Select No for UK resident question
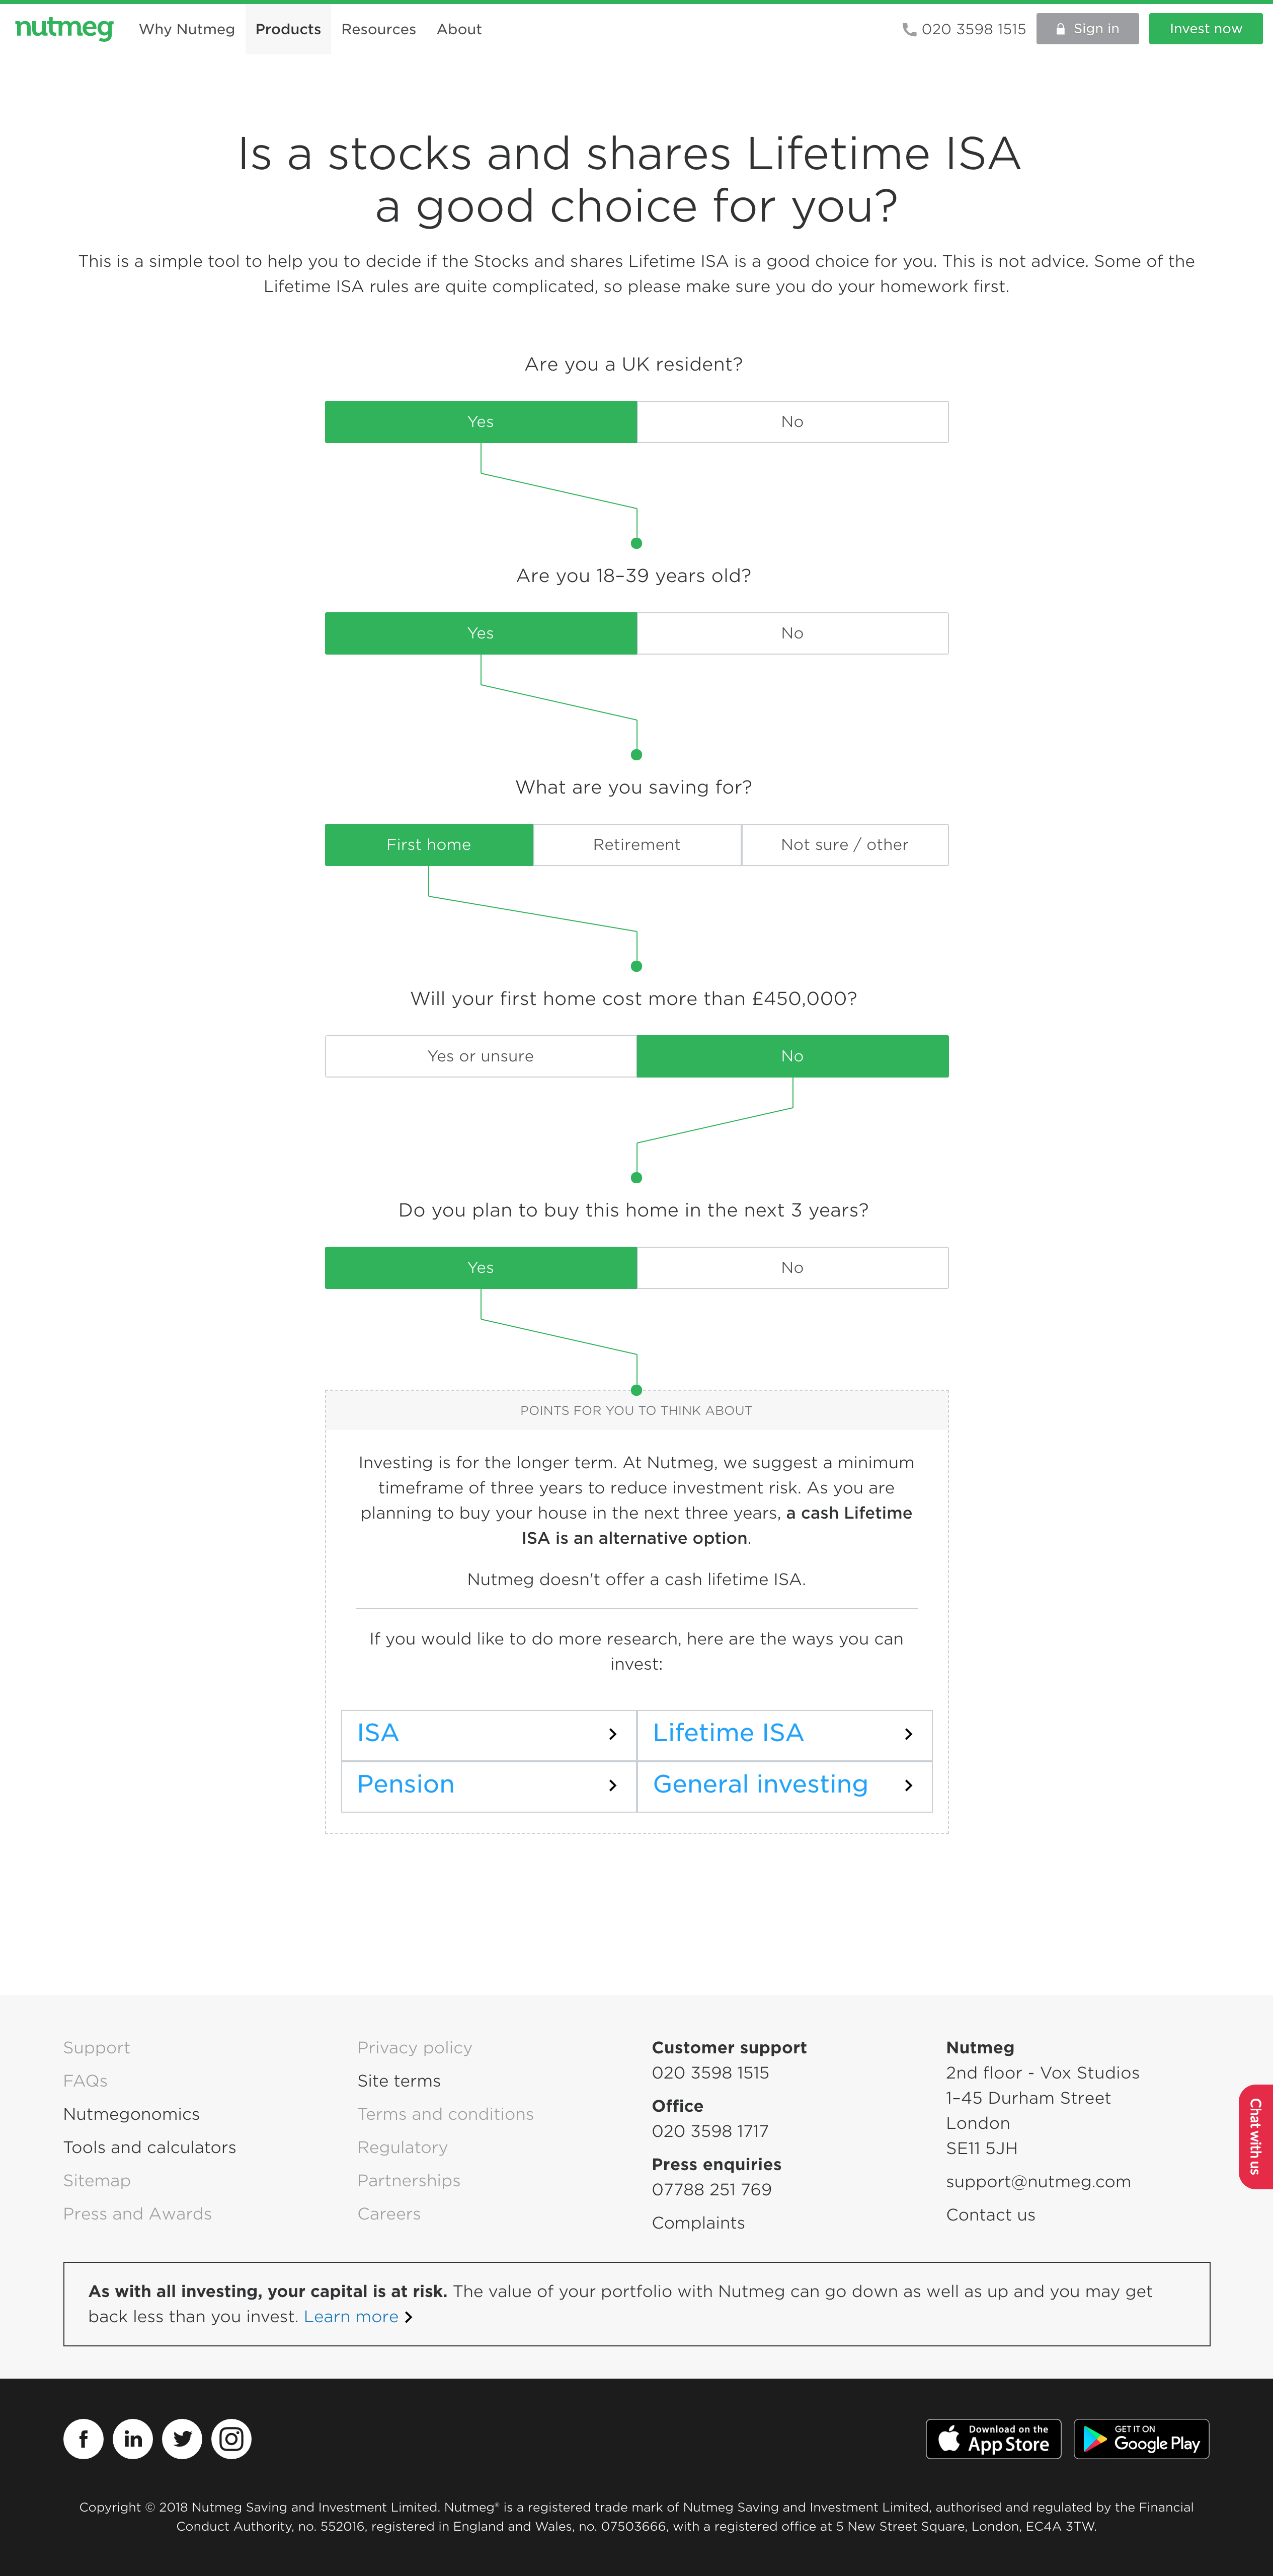This screenshot has width=1273, height=2576. (792, 422)
